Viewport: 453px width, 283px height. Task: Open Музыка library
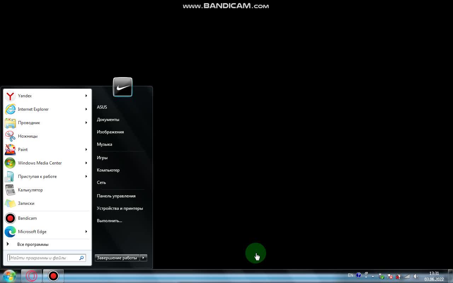click(x=104, y=144)
